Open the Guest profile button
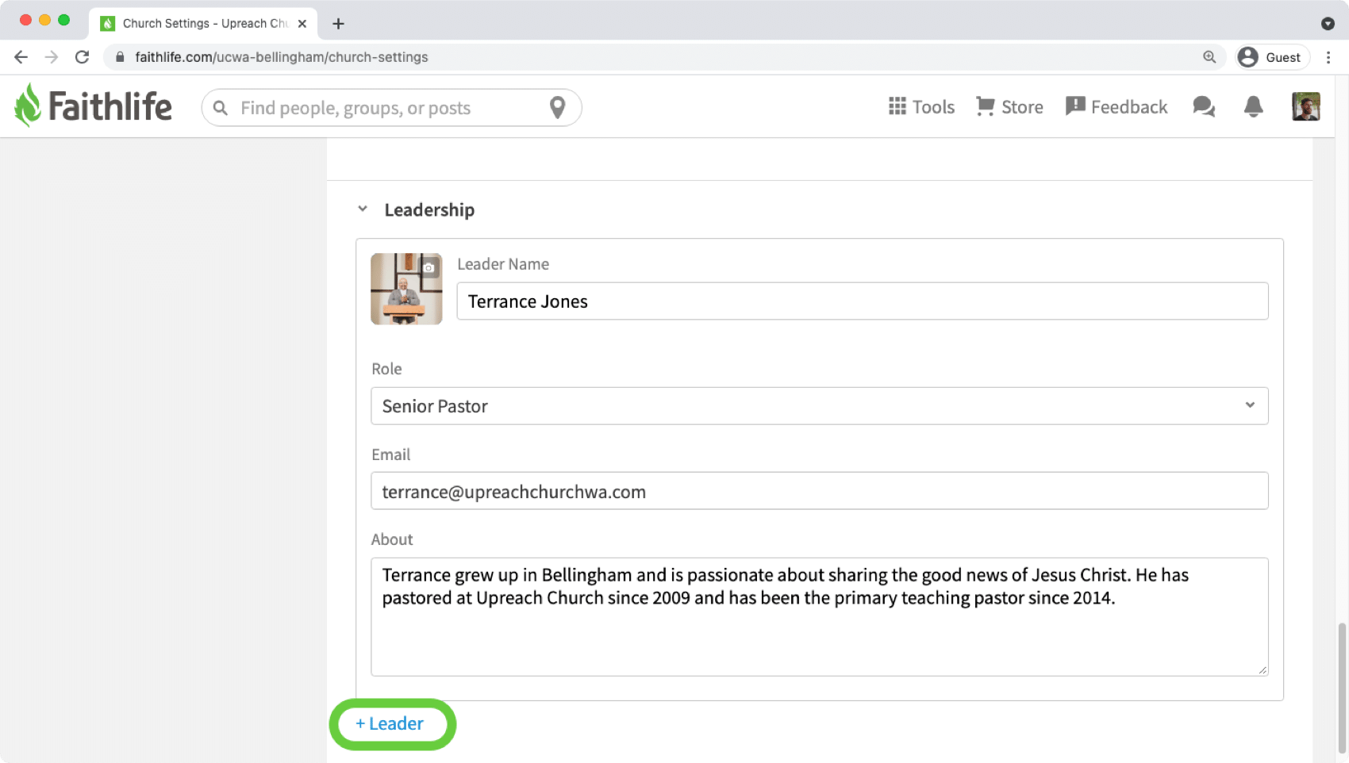This screenshot has height=763, width=1349. pyautogui.click(x=1271, y=57)
